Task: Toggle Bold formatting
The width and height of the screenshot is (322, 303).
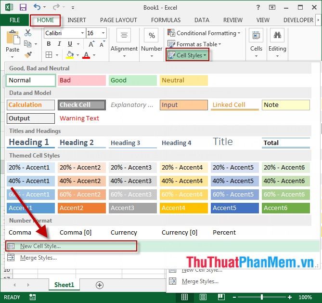Action: pos(49,44)
